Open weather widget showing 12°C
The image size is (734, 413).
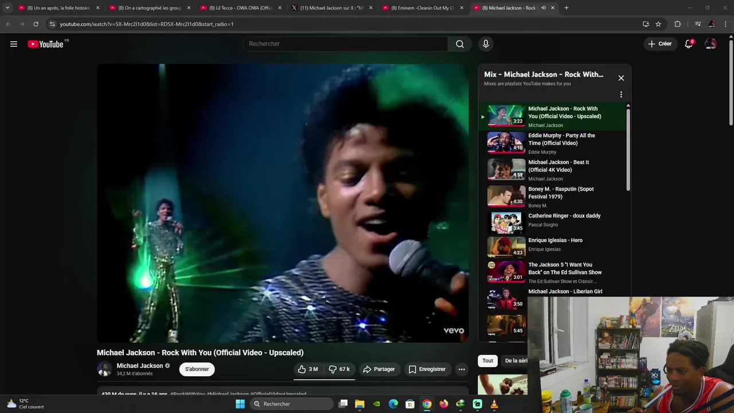(26, 404)
